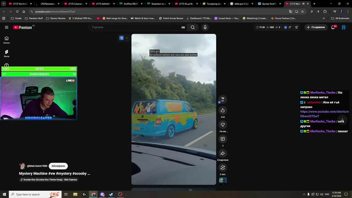
Task: Open the YouTube hamburger guide menu
Action: point(7,27)
